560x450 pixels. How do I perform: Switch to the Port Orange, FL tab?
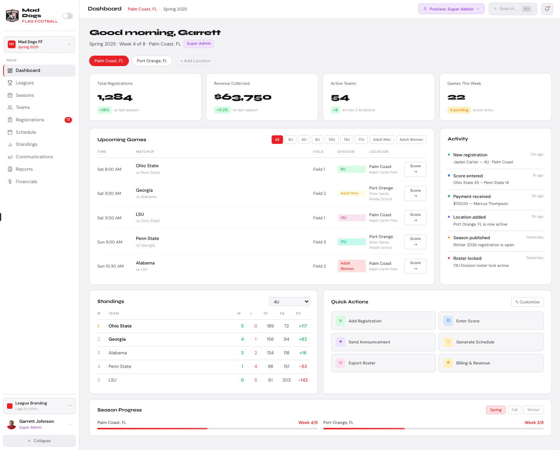point(152,61)
